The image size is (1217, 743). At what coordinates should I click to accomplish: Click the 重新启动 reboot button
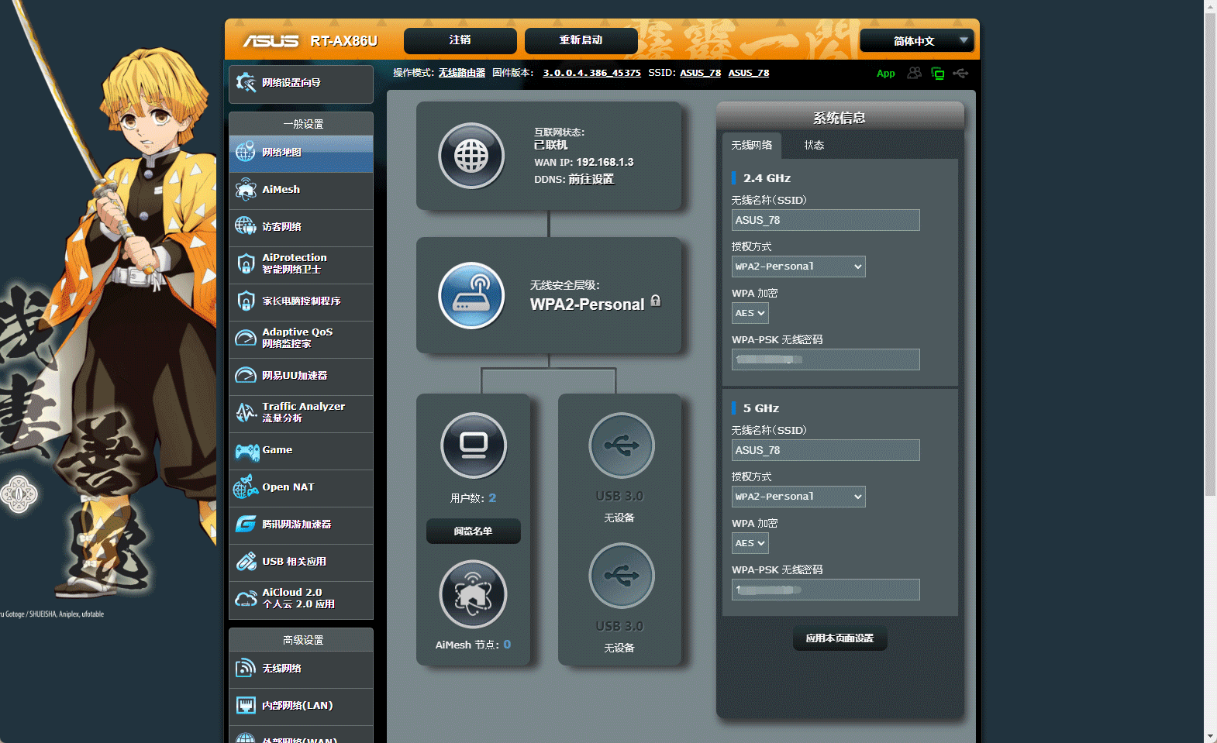click(x=581, y=40)
